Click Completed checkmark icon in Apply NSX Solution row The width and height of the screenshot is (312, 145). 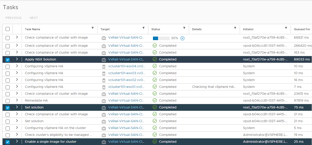point(154,59)
